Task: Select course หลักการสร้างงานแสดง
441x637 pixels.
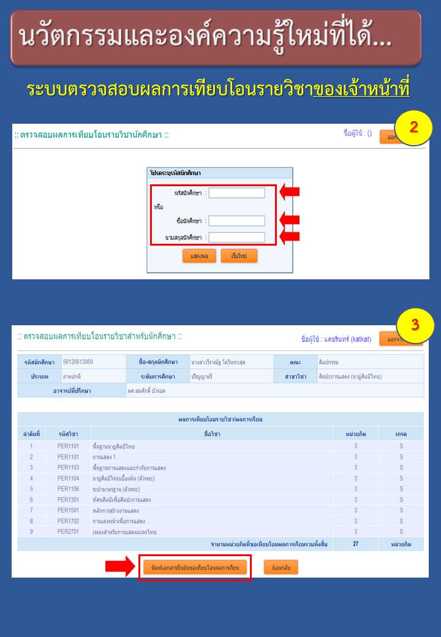Action: (x=116, y=511)
